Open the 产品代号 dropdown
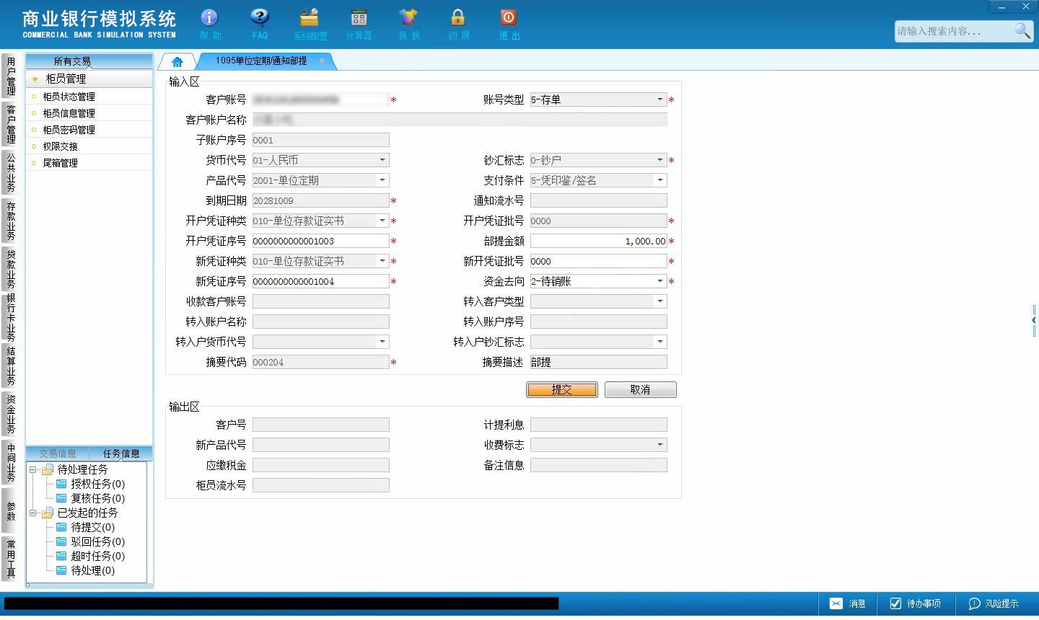The height and width of the screenshot is (620, 1039). pyautogui.click(x=382, y=180)
